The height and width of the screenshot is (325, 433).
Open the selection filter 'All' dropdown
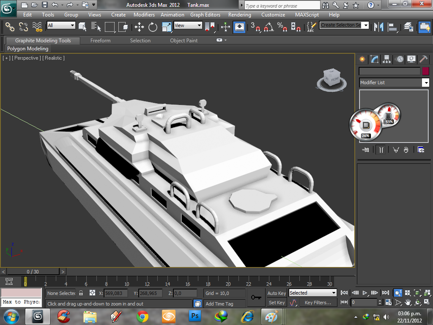(x=61, y=25)
